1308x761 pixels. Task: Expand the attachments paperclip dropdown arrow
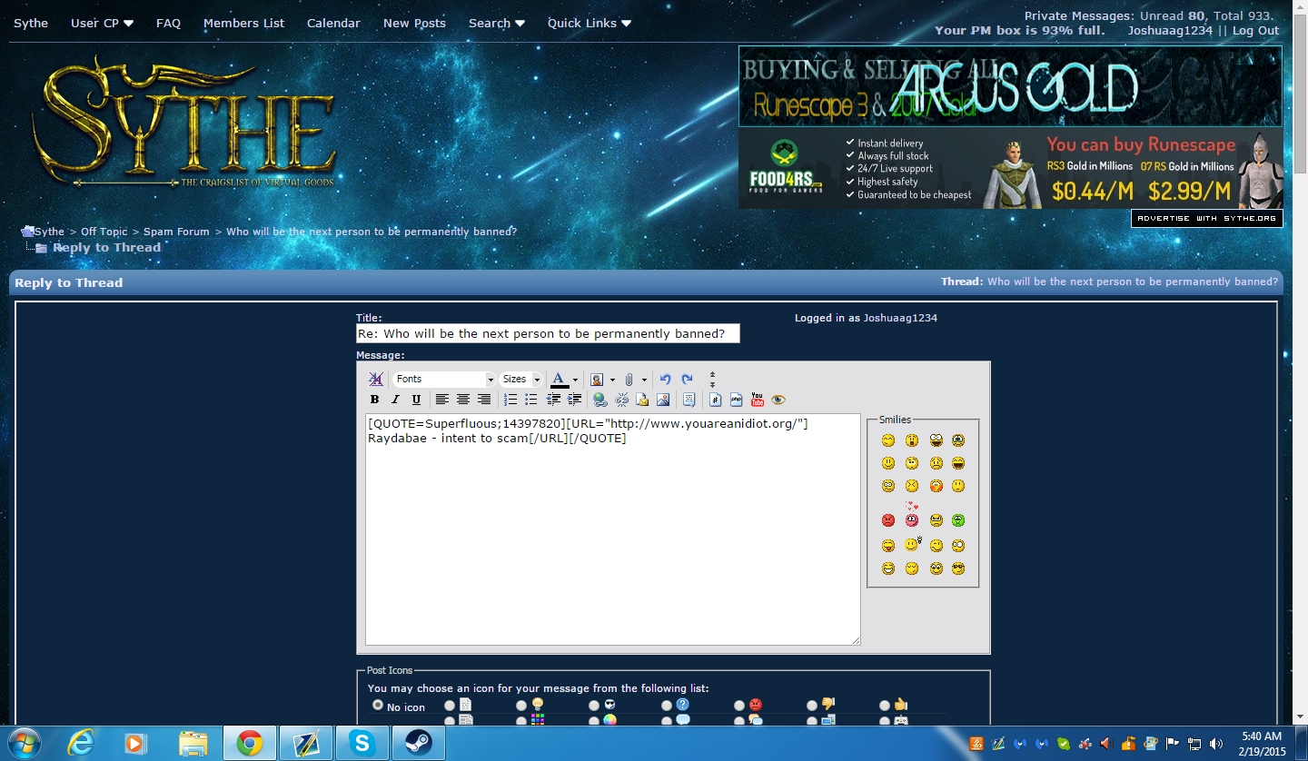click(644, 380)
